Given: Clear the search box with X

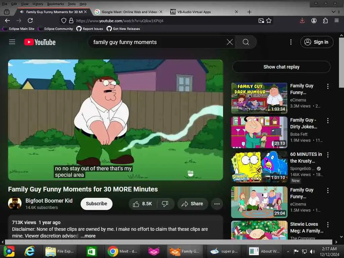Looking at the screenshot, I should (229, 42).
